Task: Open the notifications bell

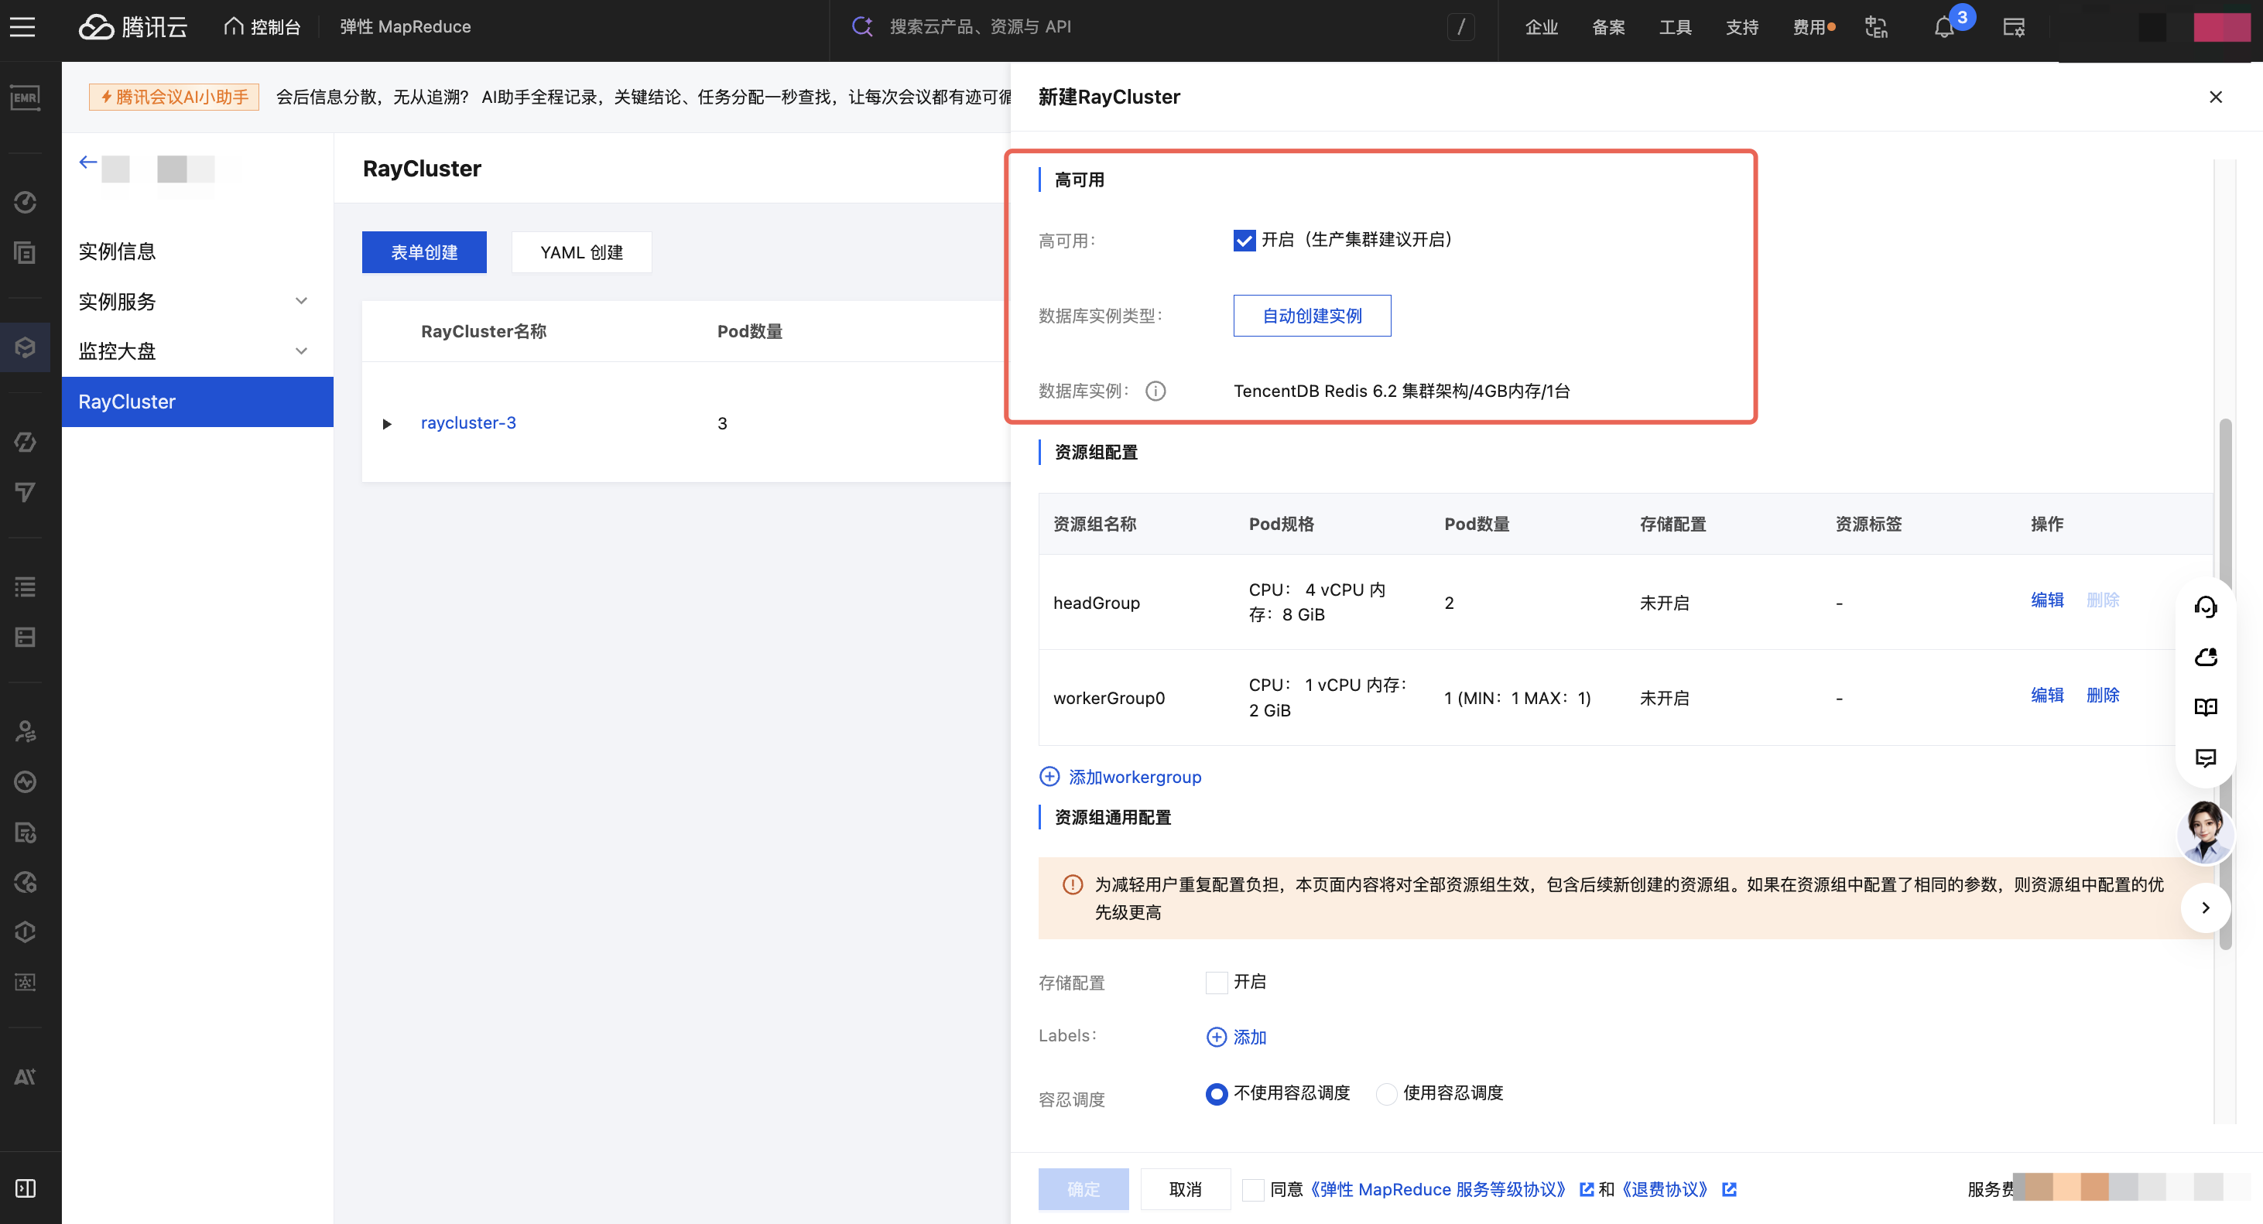Action: (1944, 27)
